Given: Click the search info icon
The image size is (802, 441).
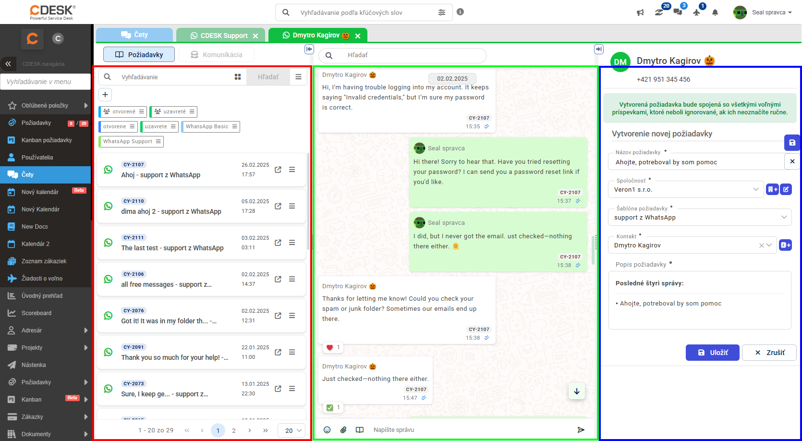Looking at the screenshot, I should [460, 12].
